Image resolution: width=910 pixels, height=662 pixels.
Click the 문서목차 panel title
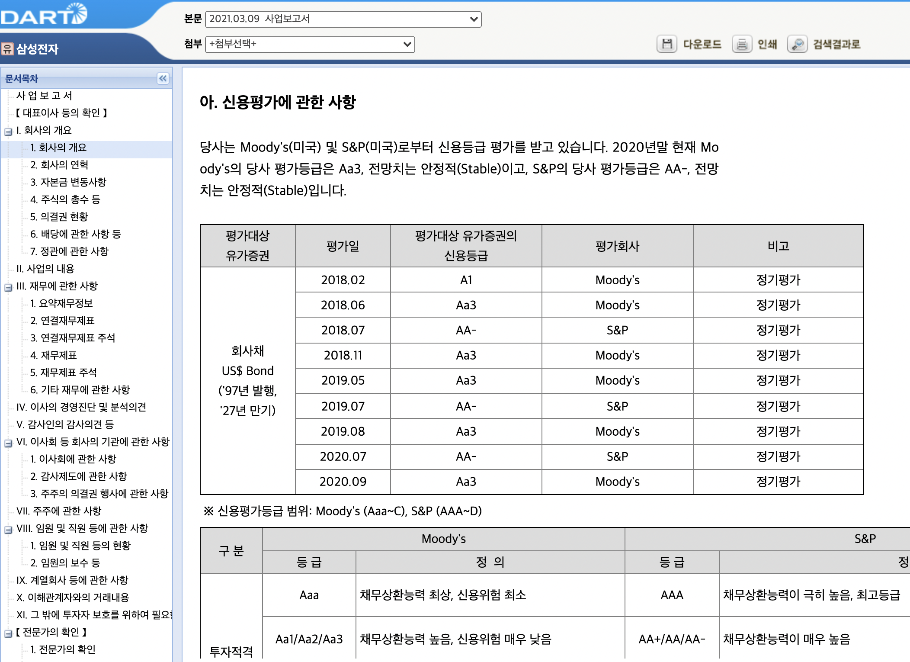22,78
